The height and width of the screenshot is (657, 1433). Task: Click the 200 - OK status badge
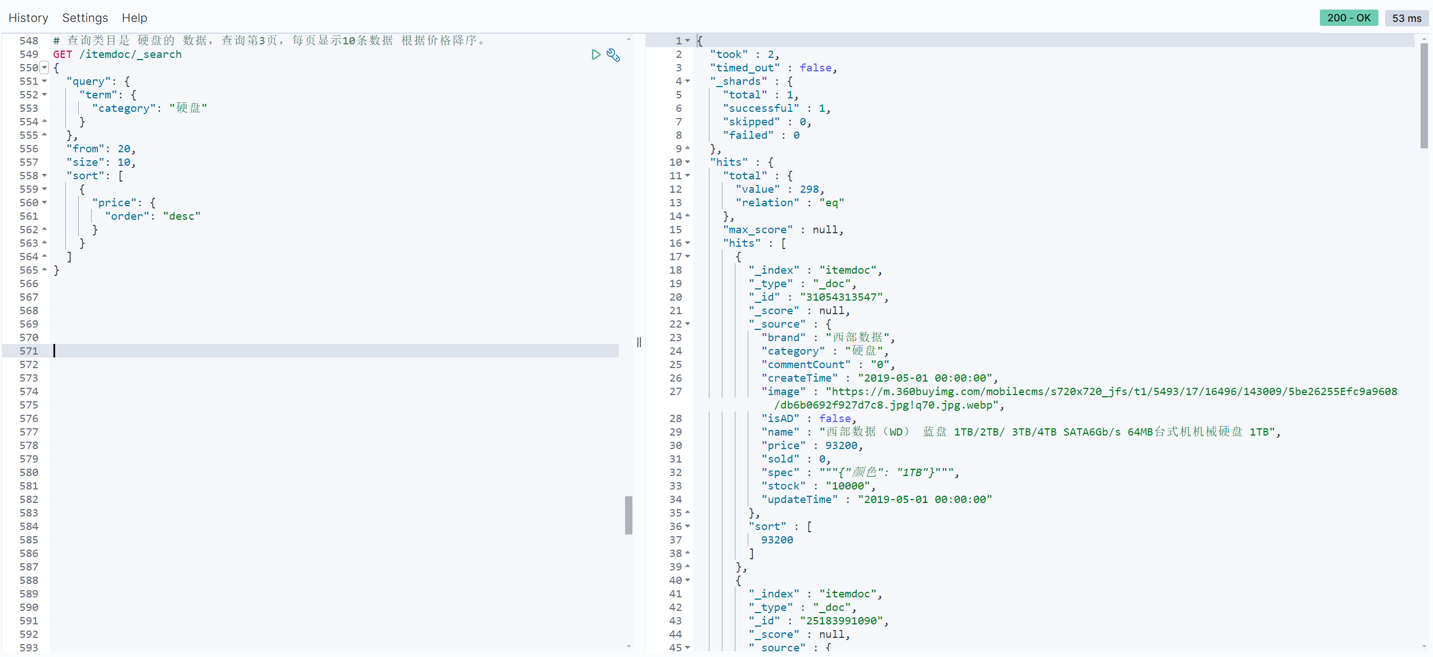[1349, 18]
